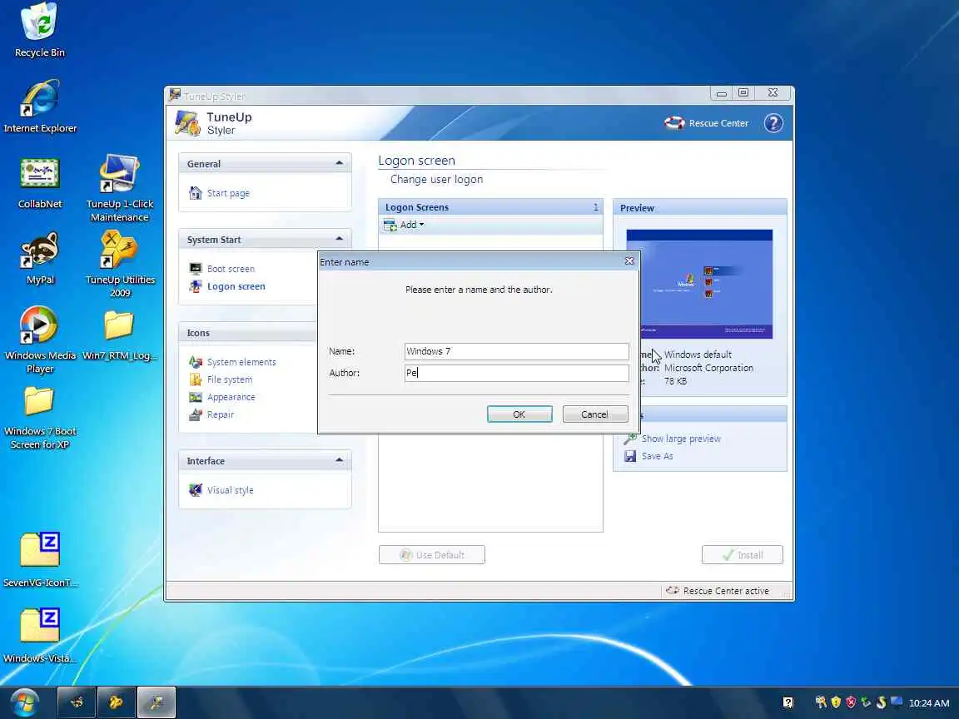Click the Save As floppy disk icon
This screenshot has width=959, height=719.
click(630, 456)
